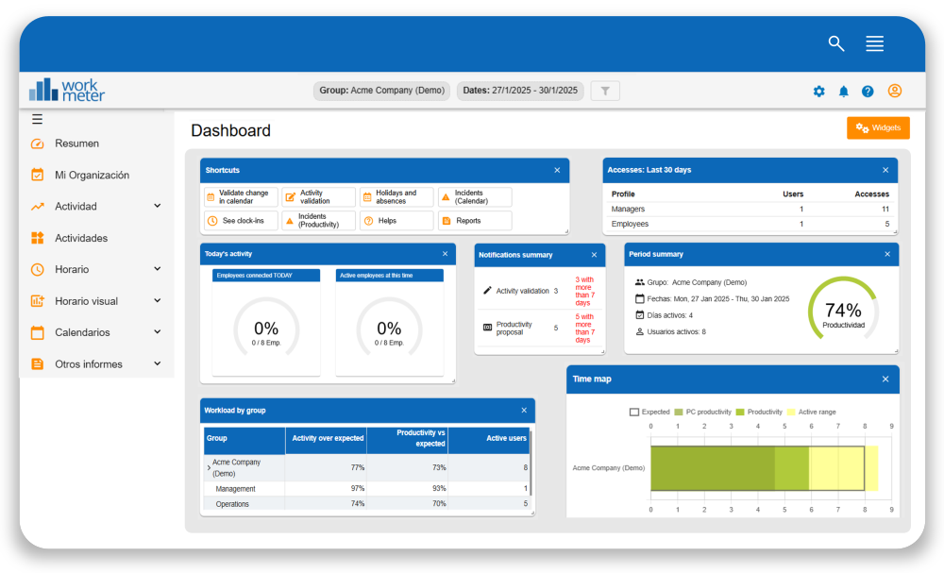The height and width of the screenshot is (573, 944).
Task: Click the orange user profile icon
Action: (894, 91)
